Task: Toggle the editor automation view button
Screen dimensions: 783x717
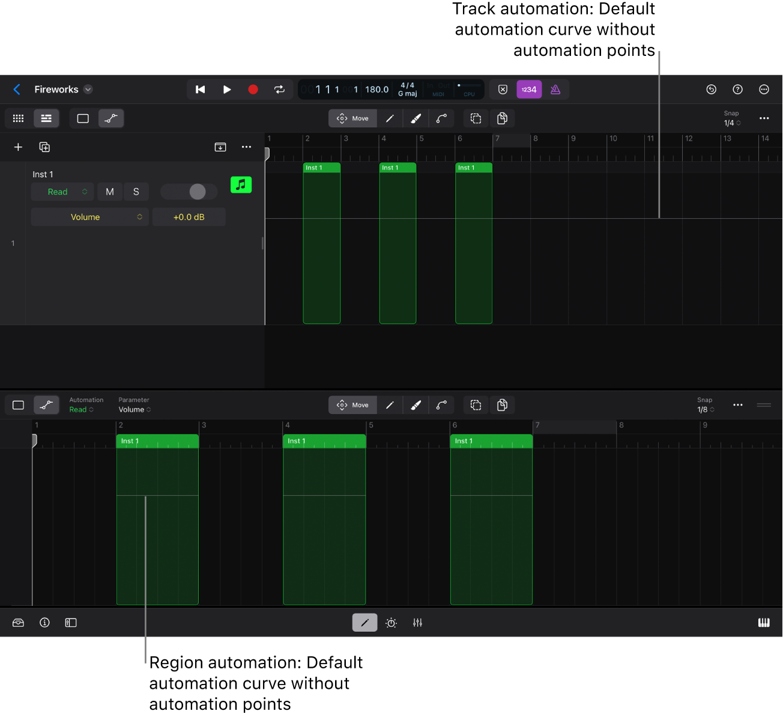Action: pyautogui.click(x=46, y=405)
